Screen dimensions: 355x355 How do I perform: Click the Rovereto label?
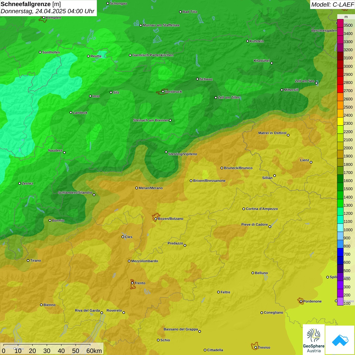114,311
